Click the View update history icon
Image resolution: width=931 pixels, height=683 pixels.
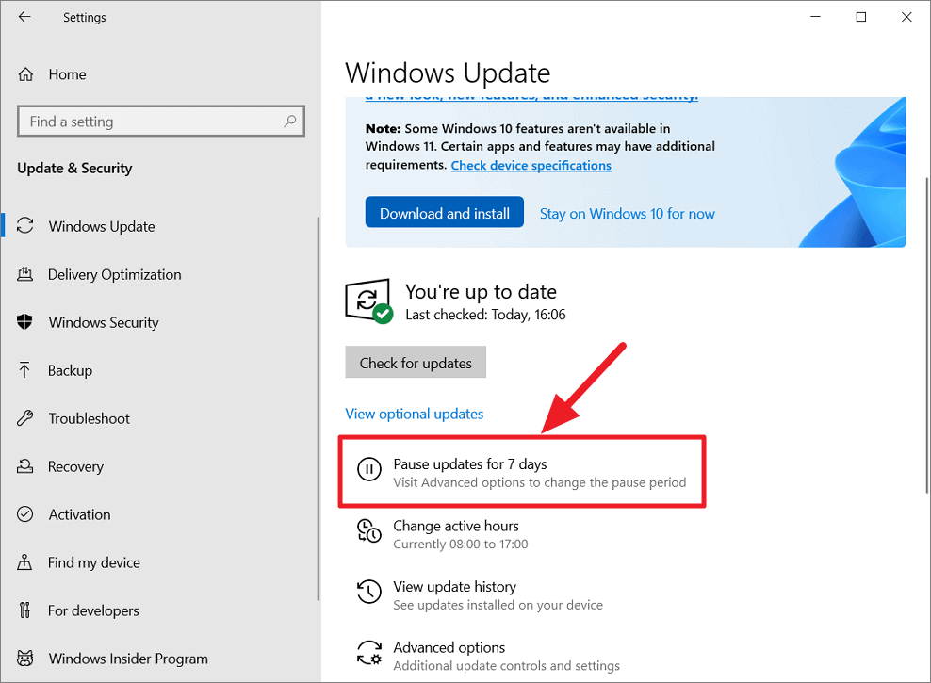click(x=368, y=592)
